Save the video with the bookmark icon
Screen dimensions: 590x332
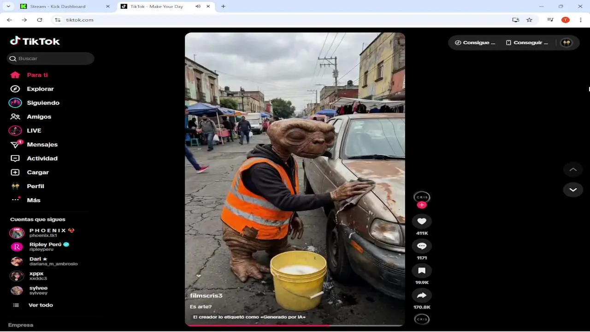point(422,271)
